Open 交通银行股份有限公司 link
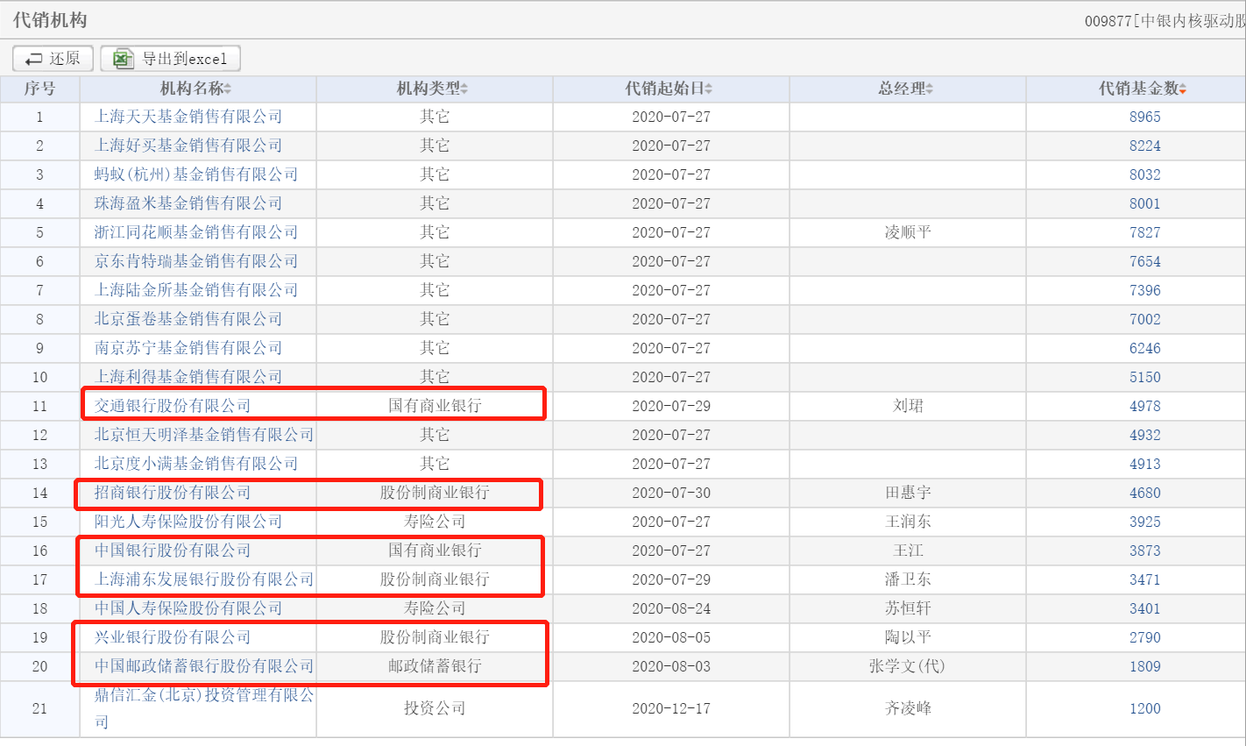1246x746 pixels. [173, 406]
